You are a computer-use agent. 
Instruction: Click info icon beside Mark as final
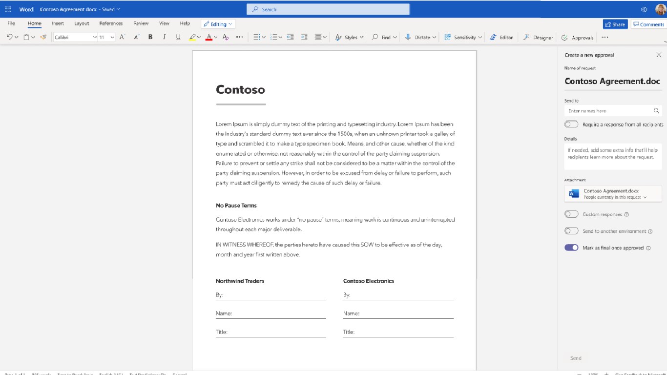coord(648,248)
